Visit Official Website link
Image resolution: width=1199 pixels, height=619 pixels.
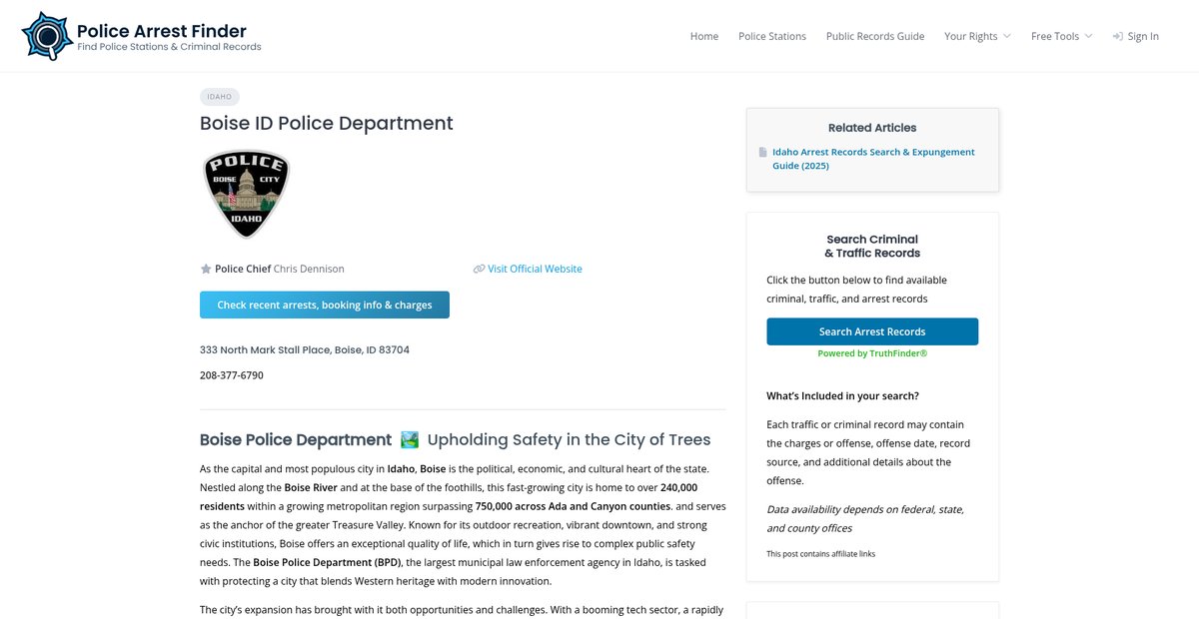[535, 269]
